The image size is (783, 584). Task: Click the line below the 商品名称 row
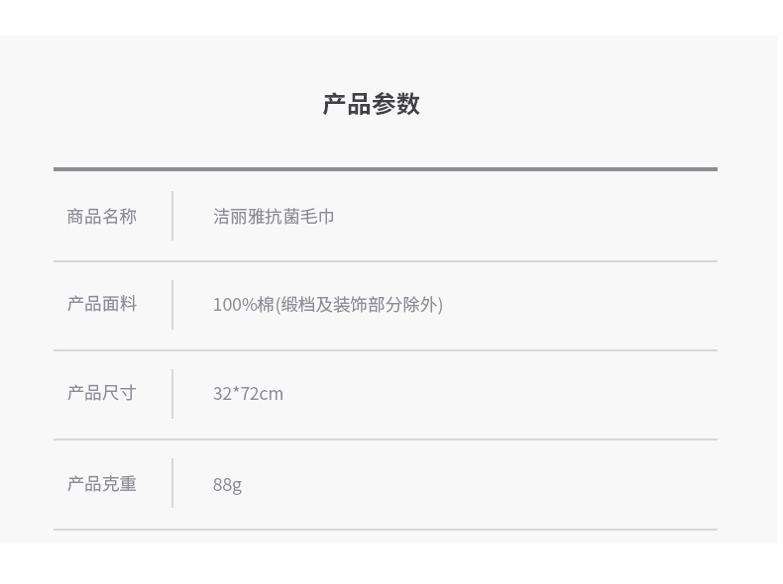point(386,261)
